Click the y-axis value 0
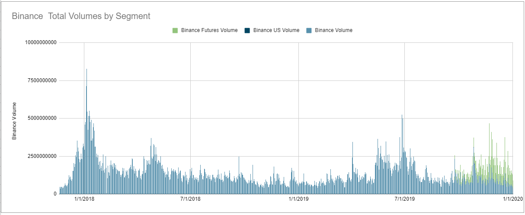 click(55, 194)
